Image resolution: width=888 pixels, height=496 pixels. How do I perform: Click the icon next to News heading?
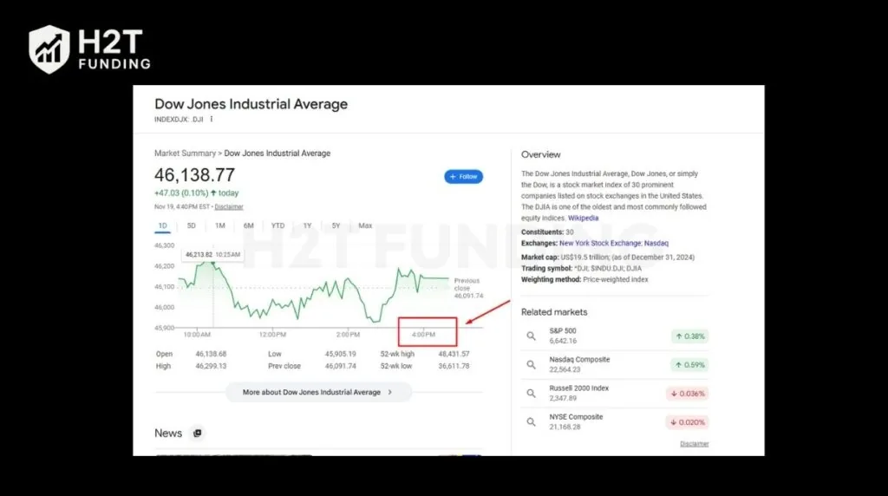click(x=197, y=434)
